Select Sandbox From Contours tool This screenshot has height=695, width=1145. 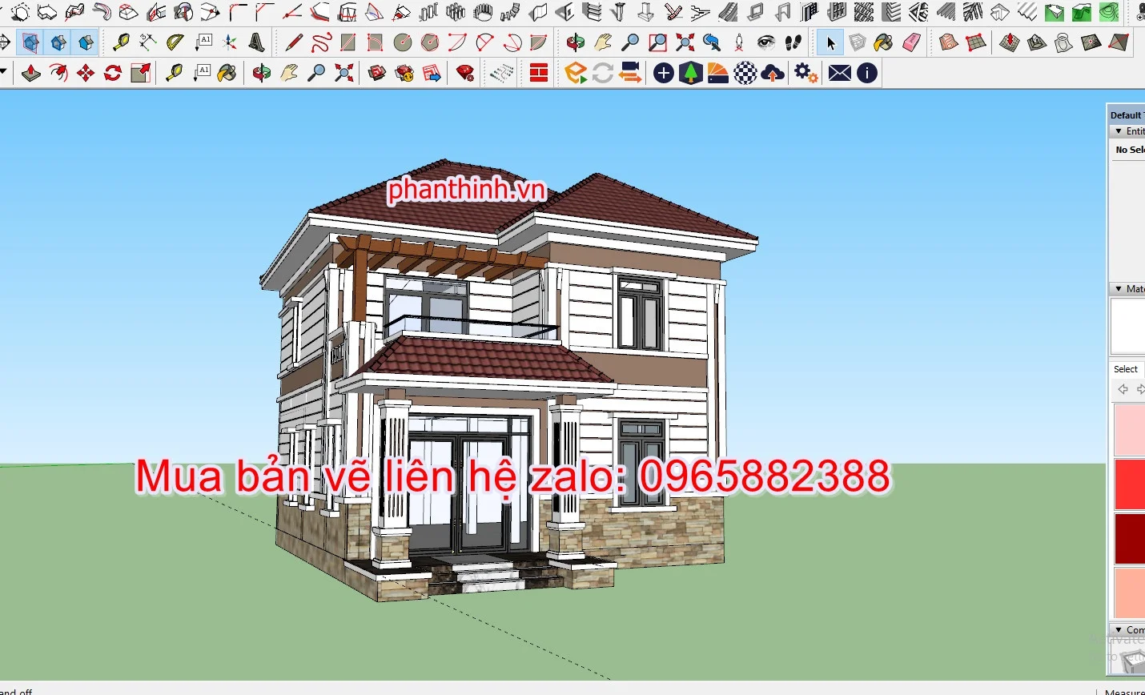[x=949, y=42]
